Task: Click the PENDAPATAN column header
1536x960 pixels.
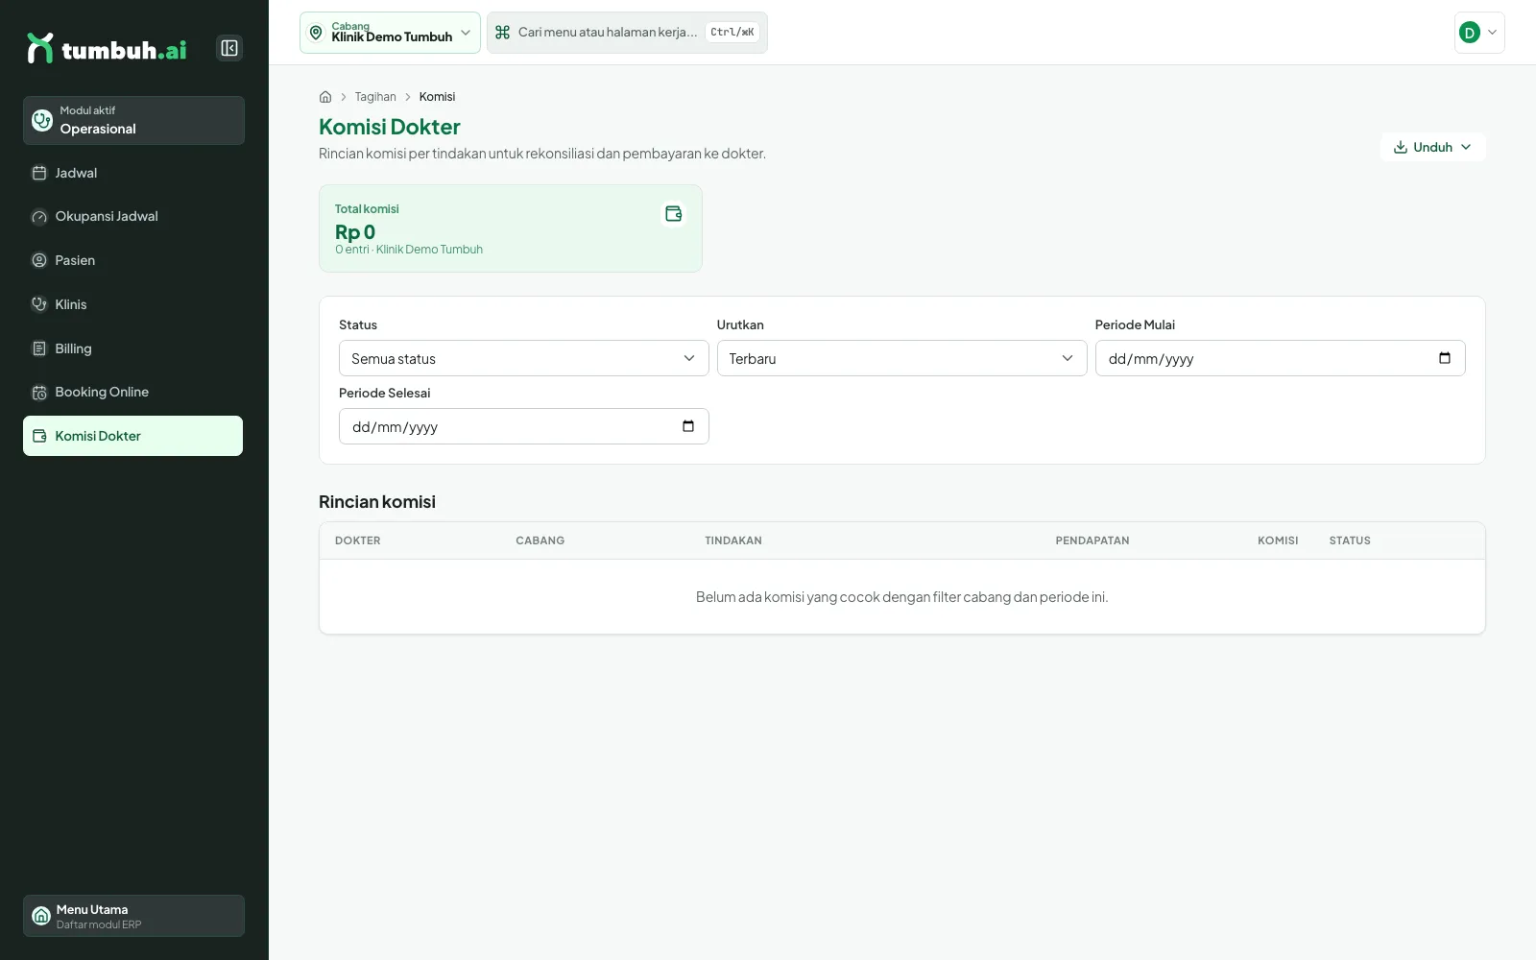Action: click(x=1092, y=540)
